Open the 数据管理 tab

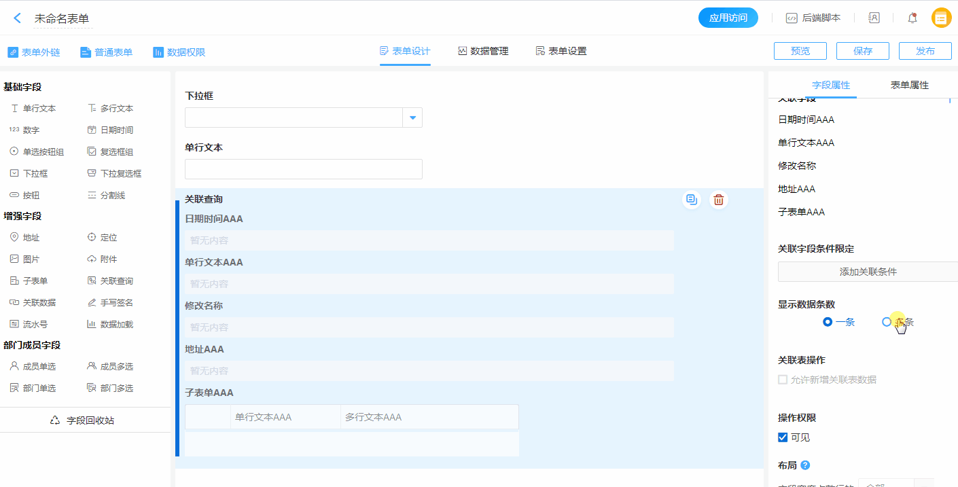click(x=483, y=51)
